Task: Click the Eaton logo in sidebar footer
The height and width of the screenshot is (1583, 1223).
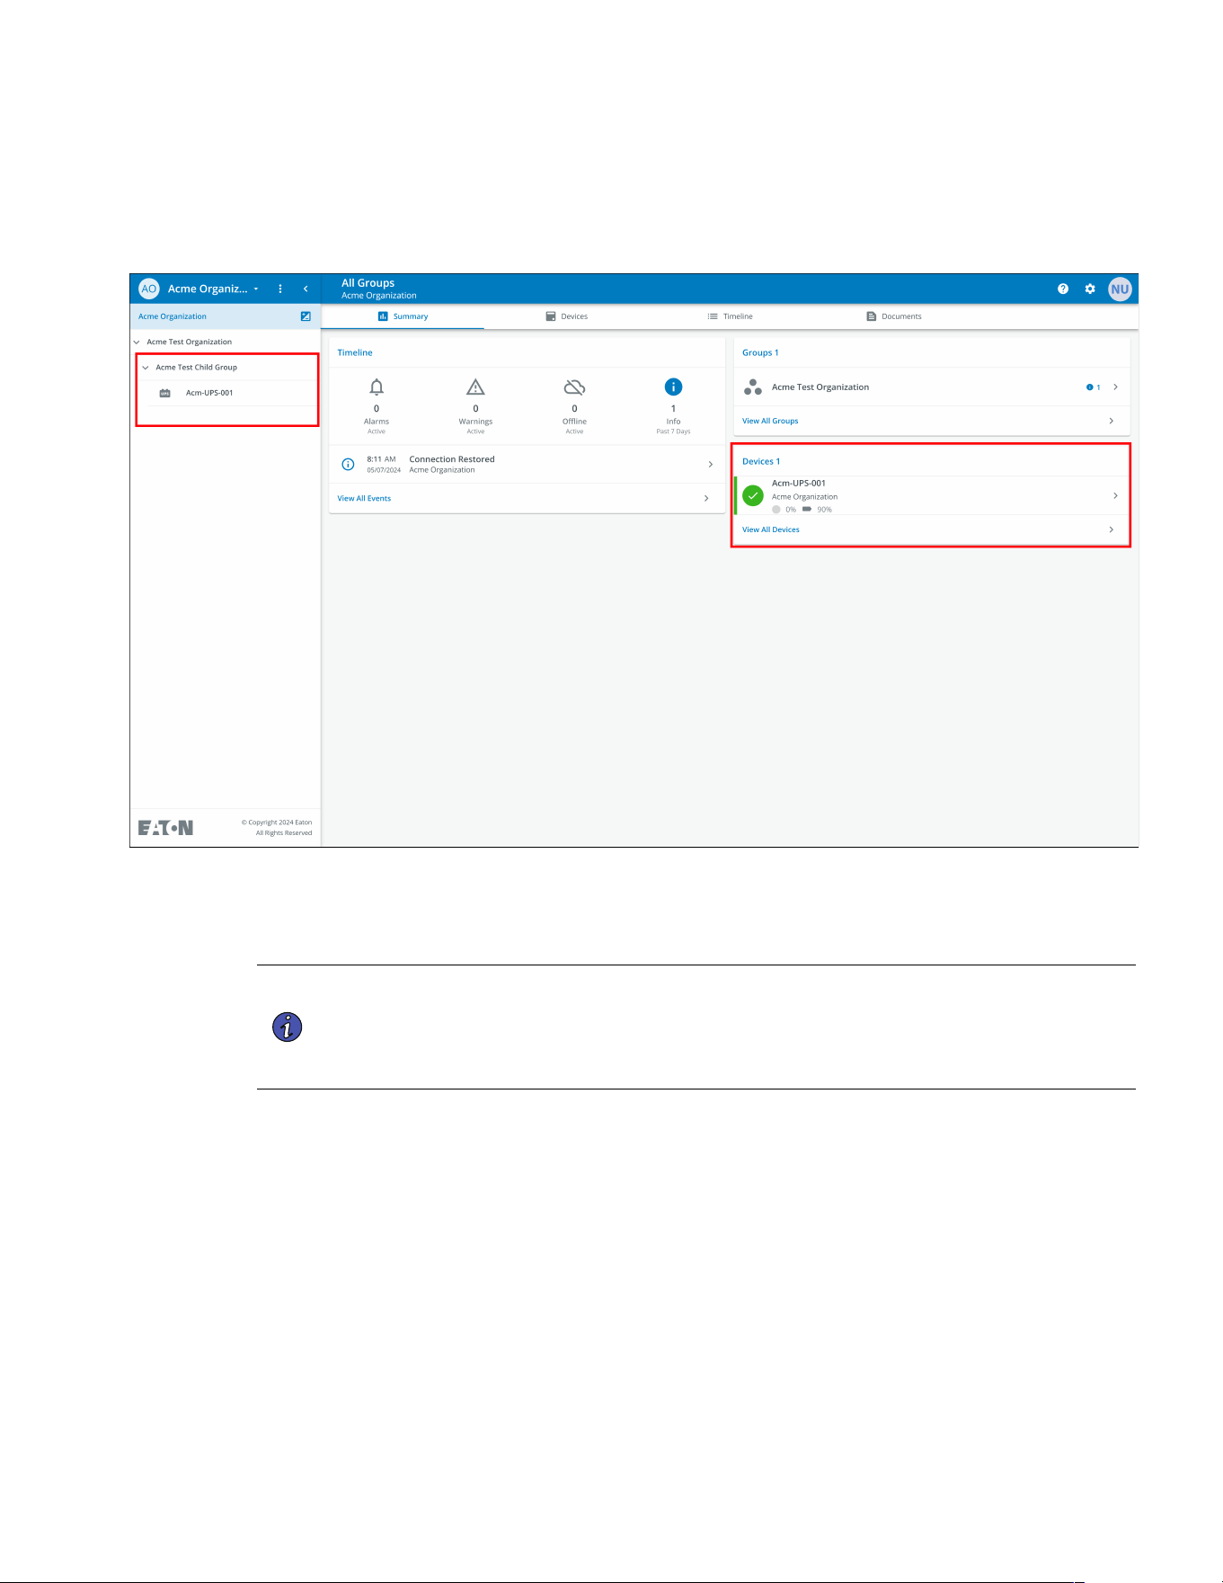Action: [x=165, y=828]
